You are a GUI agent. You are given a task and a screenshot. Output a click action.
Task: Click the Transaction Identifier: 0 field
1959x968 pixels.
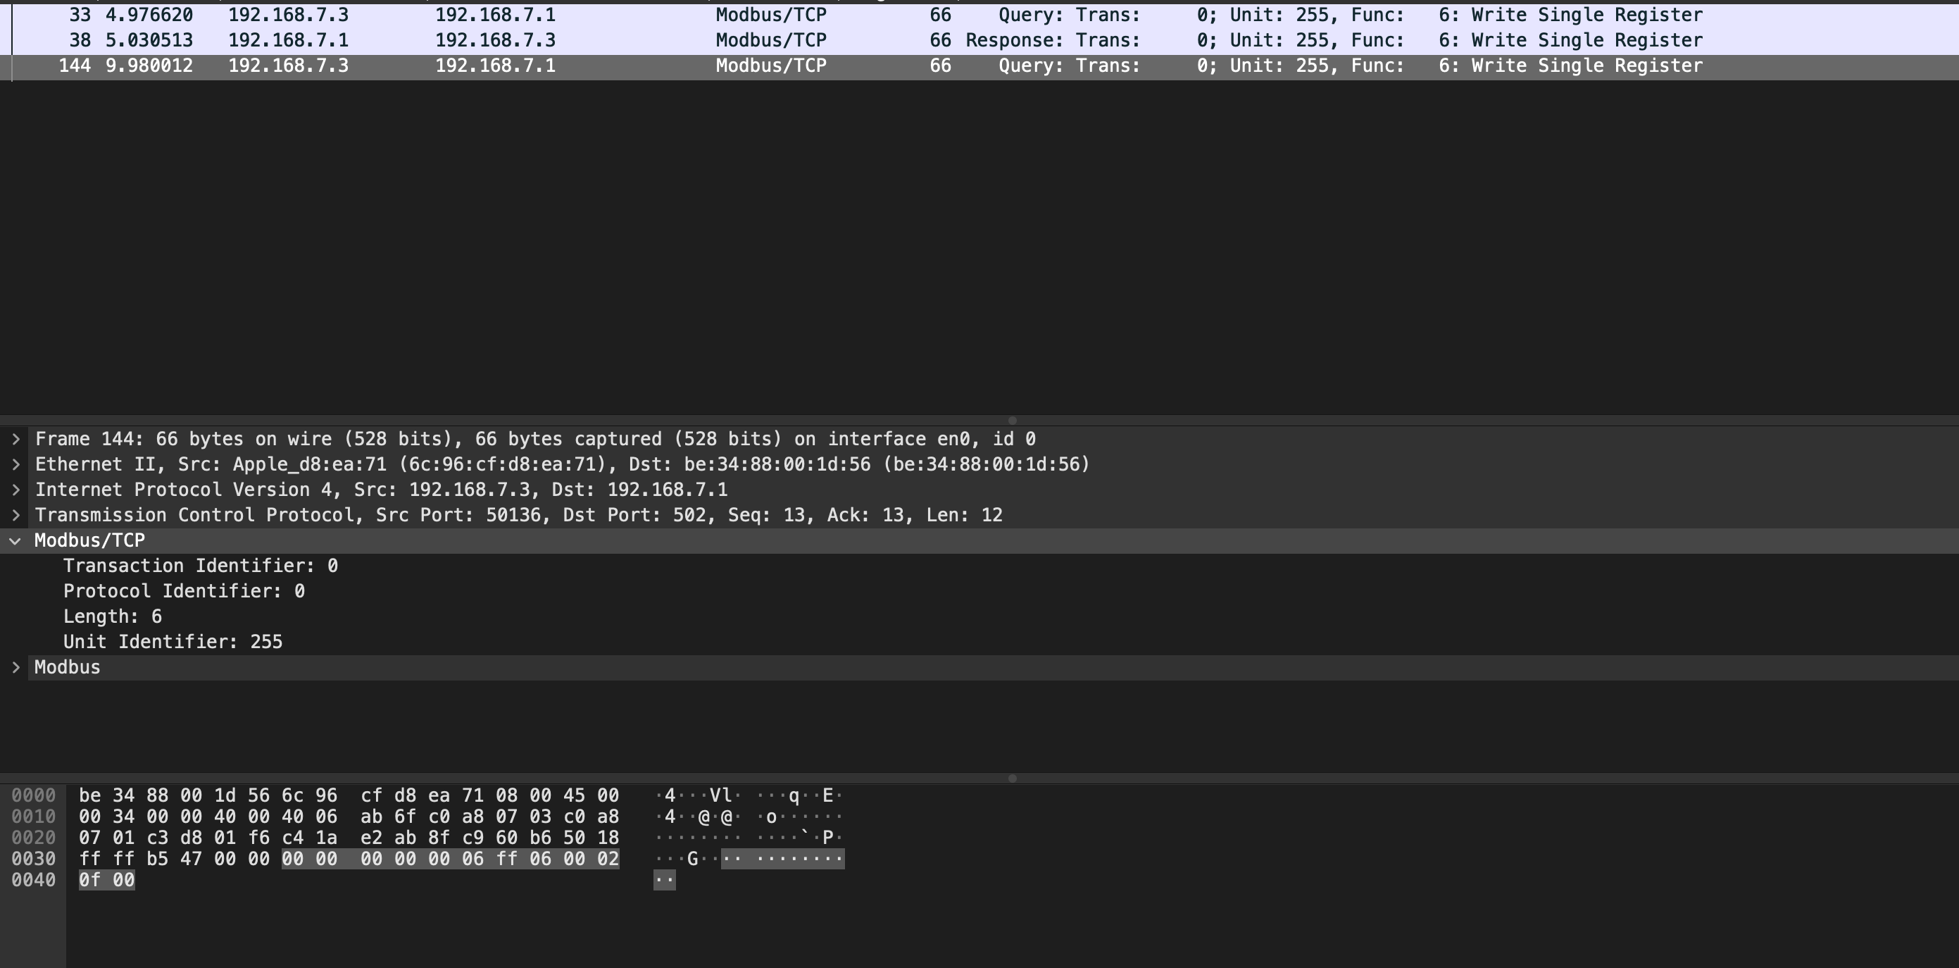coord(200,566)
